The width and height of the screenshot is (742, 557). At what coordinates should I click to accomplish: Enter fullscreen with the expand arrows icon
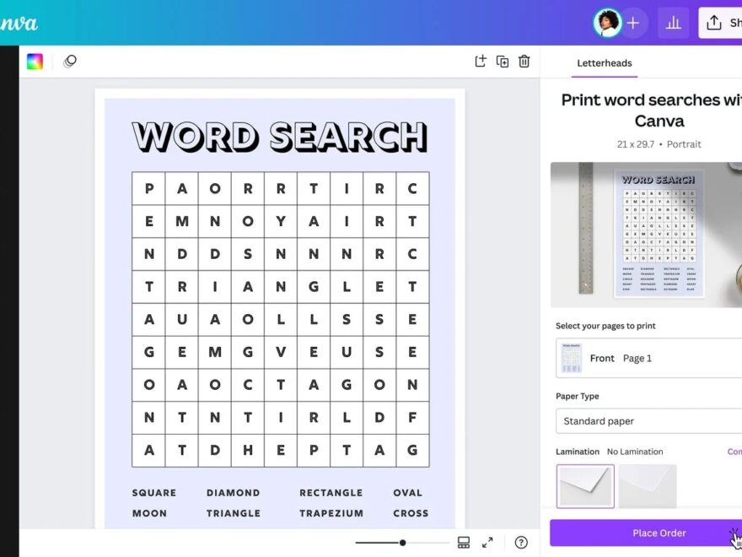tap(487, 543)
